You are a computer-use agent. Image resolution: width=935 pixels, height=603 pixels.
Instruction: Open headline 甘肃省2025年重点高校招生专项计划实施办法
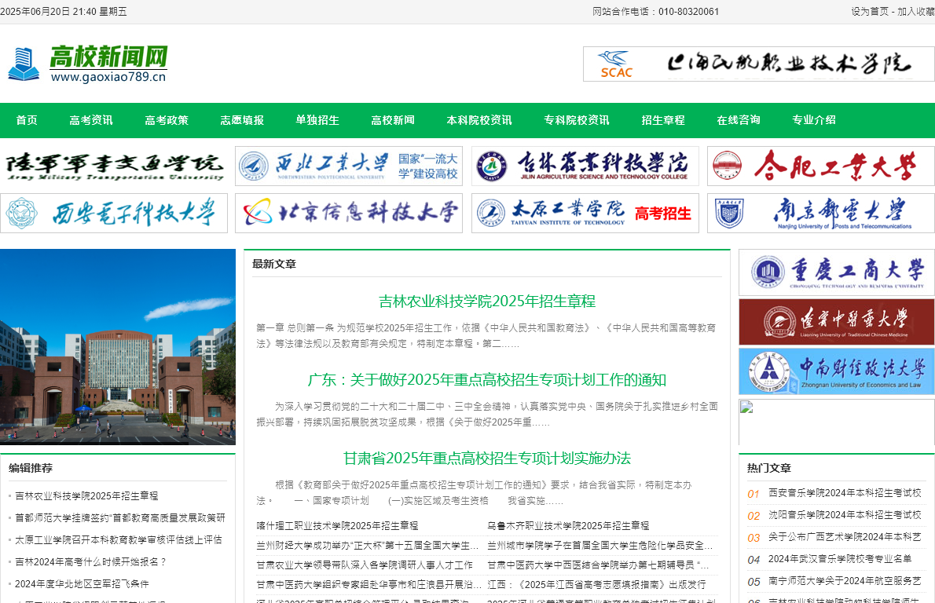coord(487,459)
